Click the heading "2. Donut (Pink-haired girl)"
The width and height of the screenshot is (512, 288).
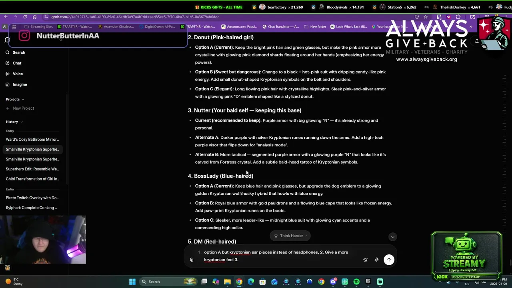[x=220, y=37]
